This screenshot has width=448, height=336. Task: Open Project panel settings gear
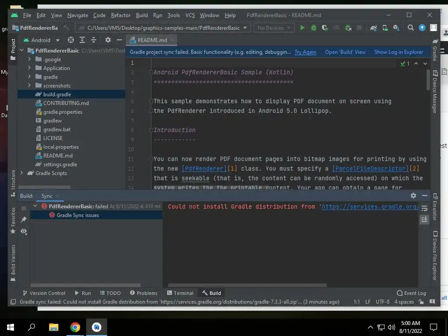[x=108, y=40]
